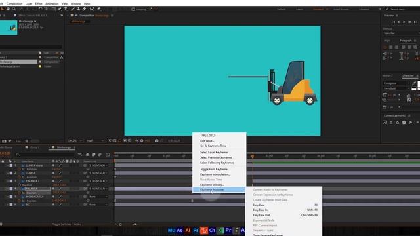Step forward one frame in Preview
Image resolution: width=420 pixels, height=236 pixels.
409,22
